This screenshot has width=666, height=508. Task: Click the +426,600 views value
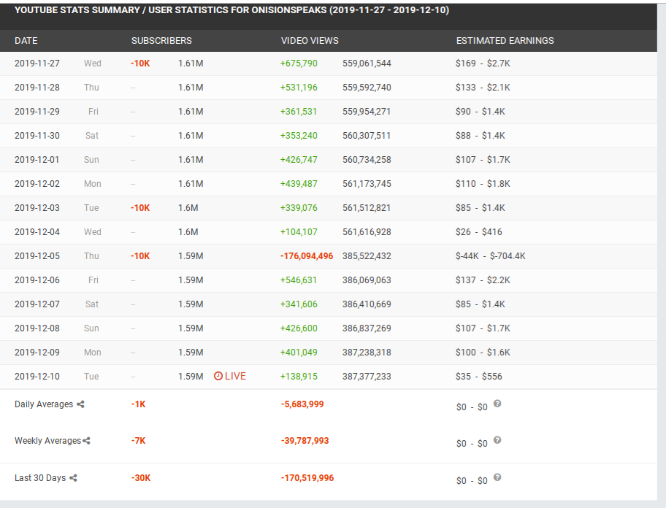[299, 328]
